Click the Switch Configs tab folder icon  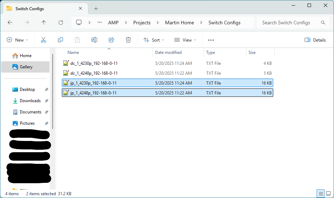9,8
